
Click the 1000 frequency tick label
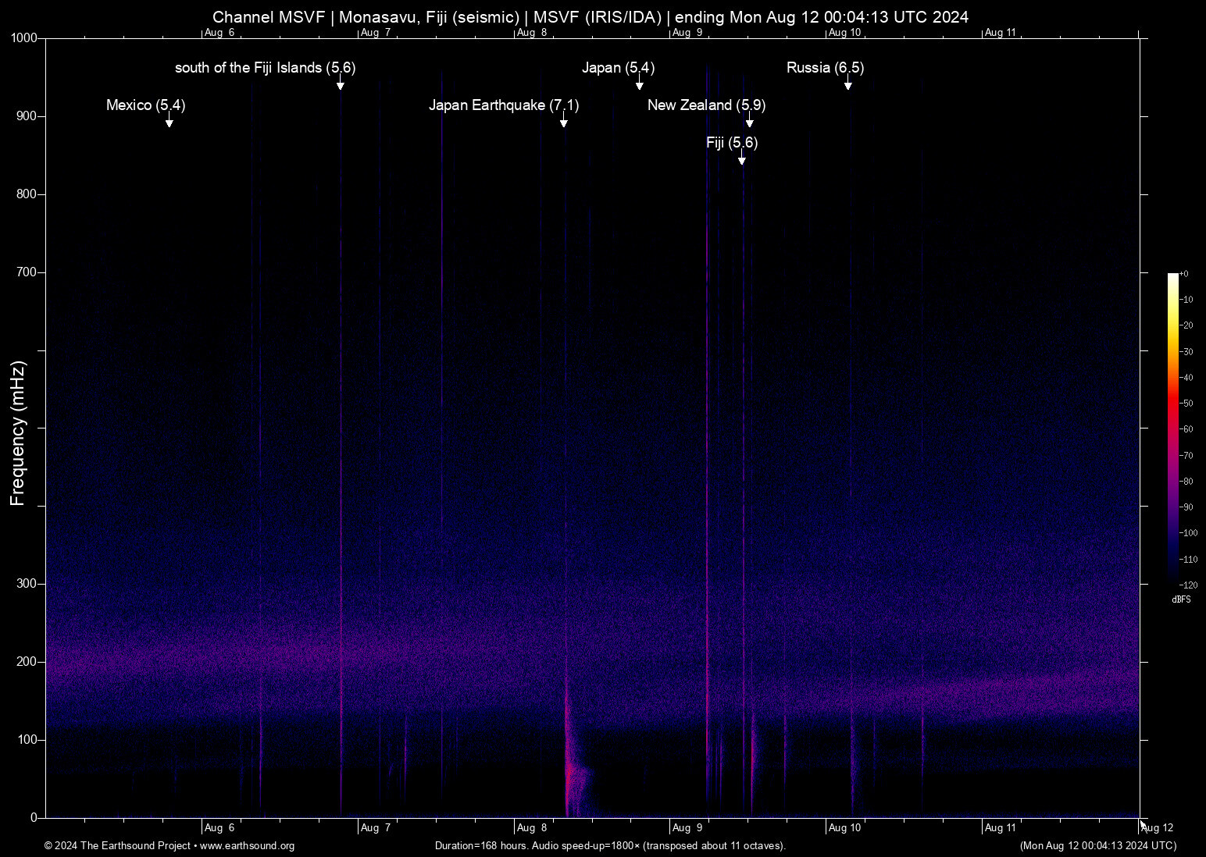click(x=25, y=38)
